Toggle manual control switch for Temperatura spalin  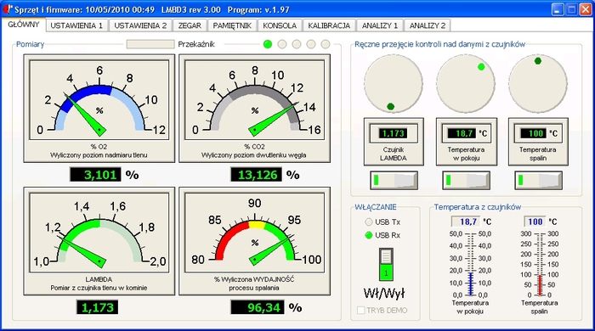tap(538, 180)
